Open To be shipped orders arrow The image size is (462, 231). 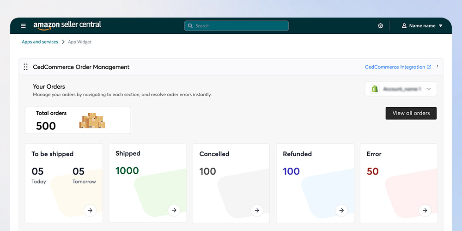click(x=90, y=210)
